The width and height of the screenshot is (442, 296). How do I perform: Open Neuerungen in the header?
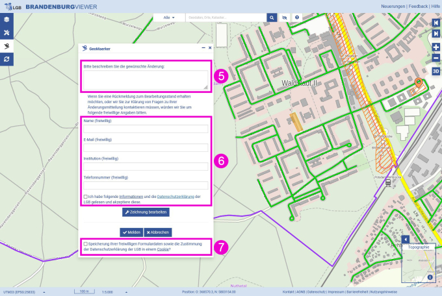tap(393, 6)
